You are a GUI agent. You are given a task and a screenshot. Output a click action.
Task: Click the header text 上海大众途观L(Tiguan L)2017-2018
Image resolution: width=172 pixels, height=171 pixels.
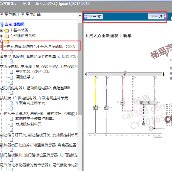[61, 4]
